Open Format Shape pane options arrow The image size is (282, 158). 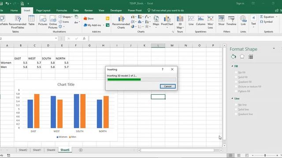point(274,48)
